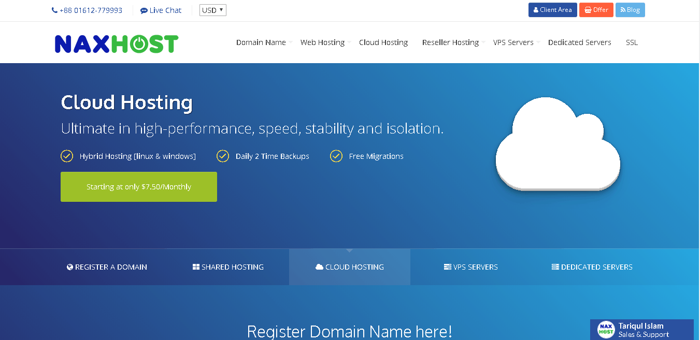
Task: Open SSL in top navigation
Action: tap(632, 42)
